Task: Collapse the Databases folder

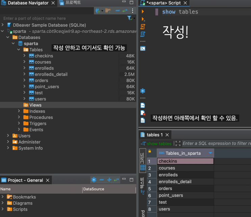Action: click(x=8, y=37)
